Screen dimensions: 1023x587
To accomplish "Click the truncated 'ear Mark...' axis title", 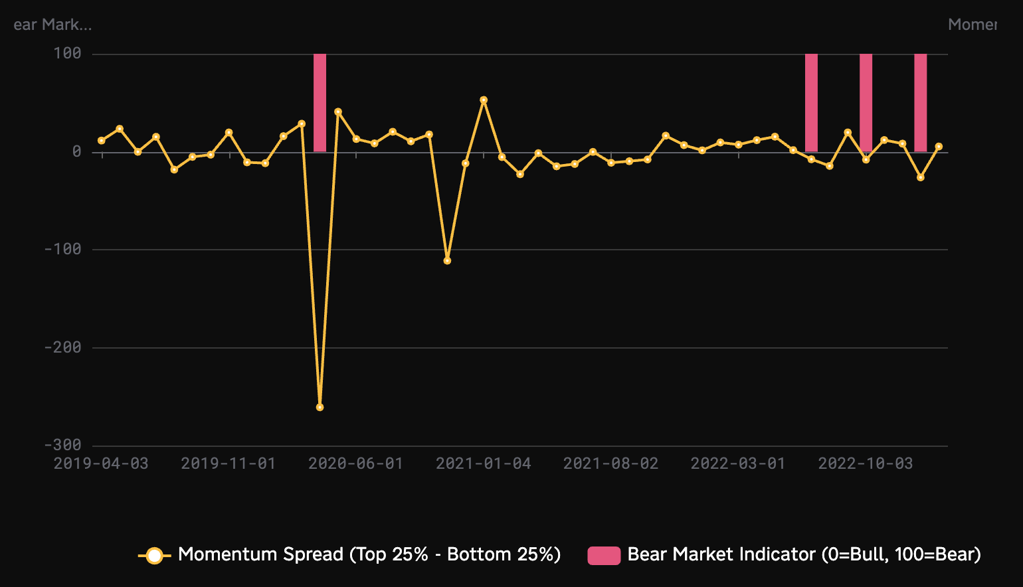I will click(x=52, y=25).
